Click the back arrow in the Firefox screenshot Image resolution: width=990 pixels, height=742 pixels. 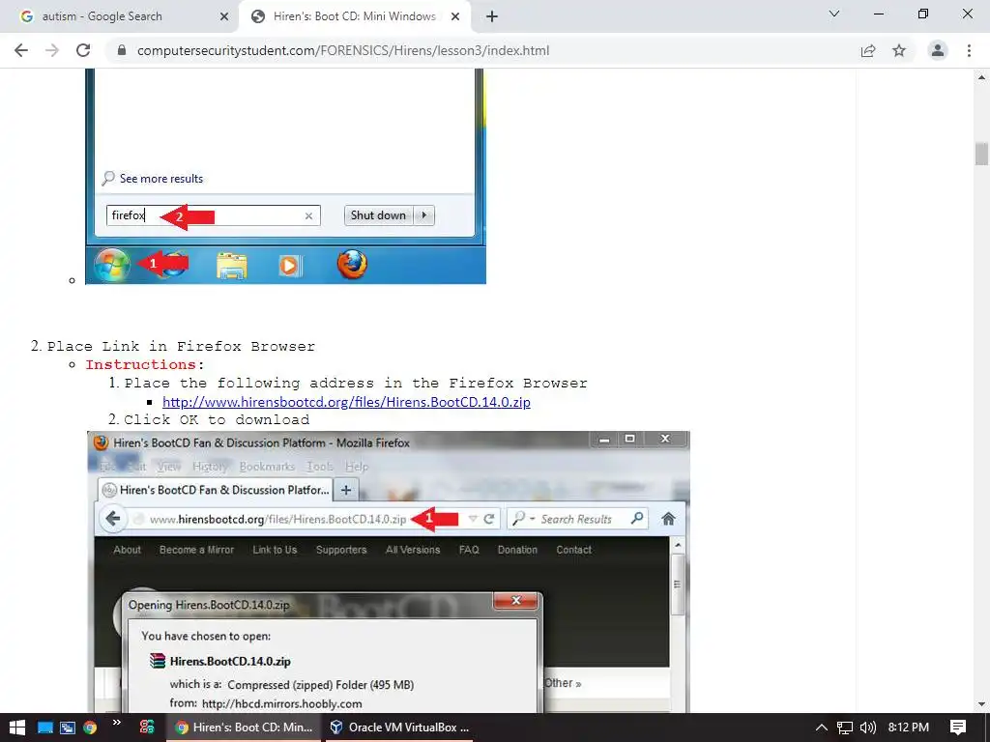click(113, 519)
